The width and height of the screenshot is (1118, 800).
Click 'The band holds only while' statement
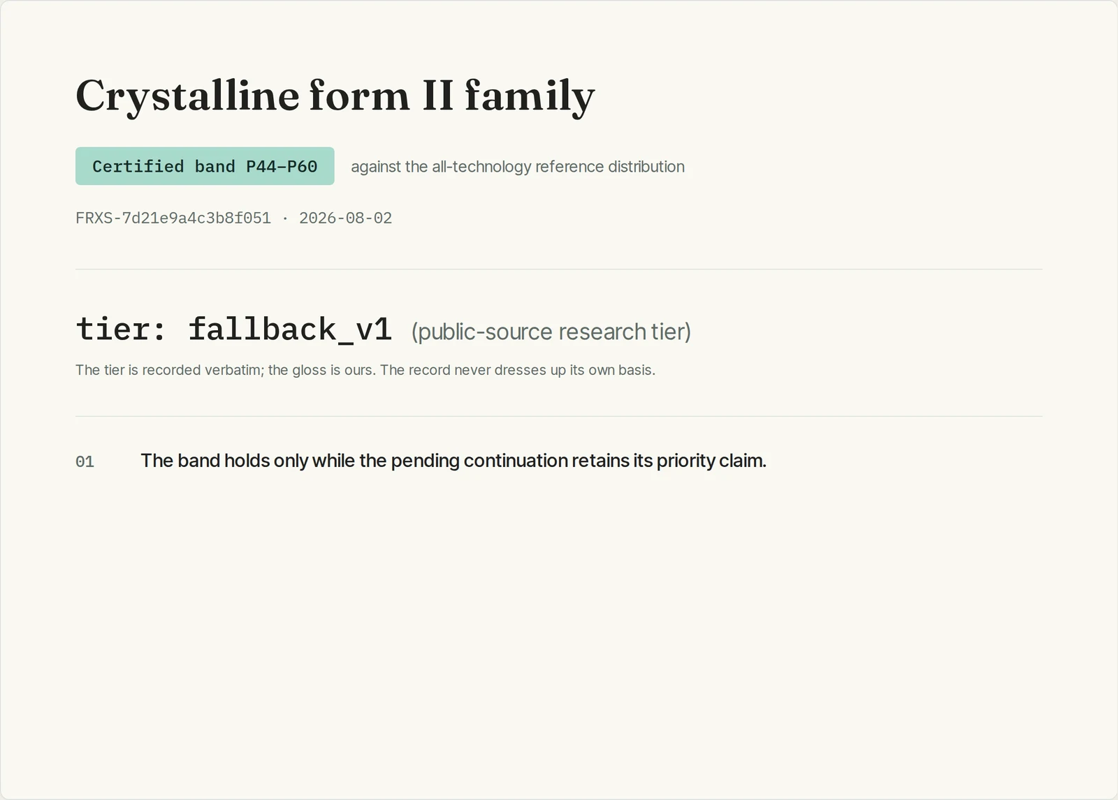click(453, 461)
